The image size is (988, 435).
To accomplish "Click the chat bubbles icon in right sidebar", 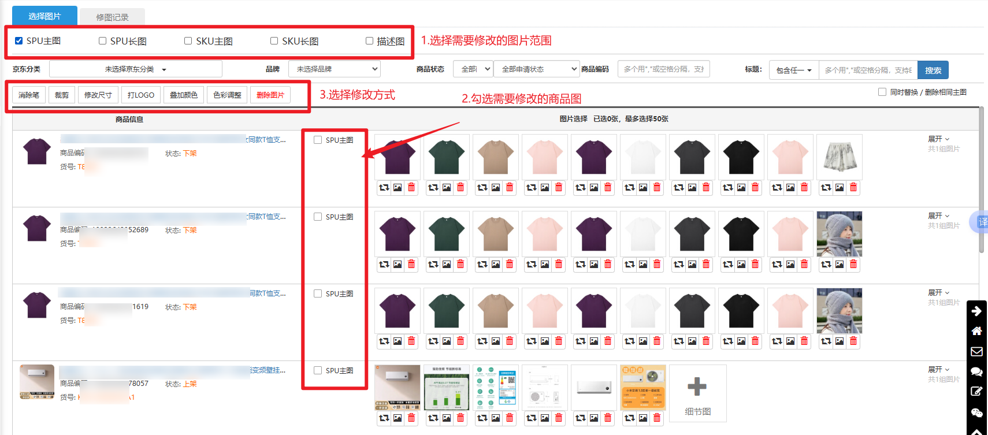I will pyautogui.click(x=976, y=371).
